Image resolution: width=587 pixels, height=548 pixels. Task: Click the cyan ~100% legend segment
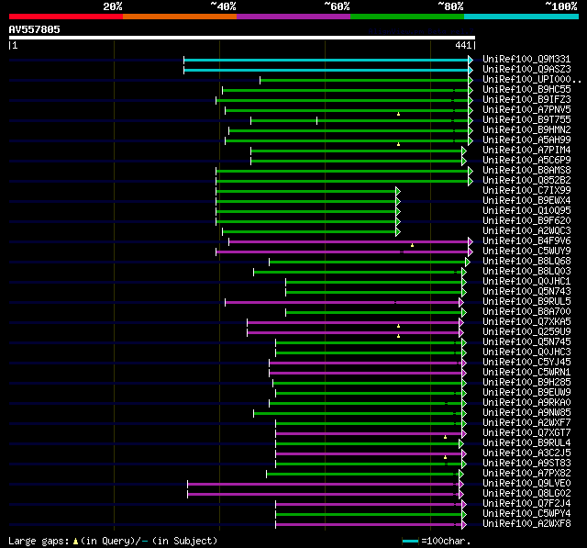point(522,17)
